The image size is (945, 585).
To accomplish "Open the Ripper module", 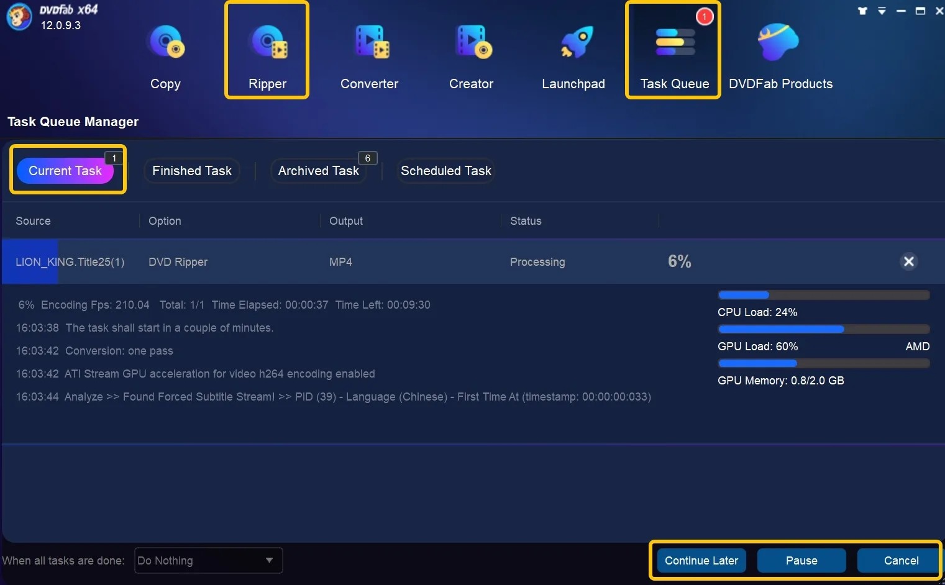I will pyautogui.click(x=267, y=57).
